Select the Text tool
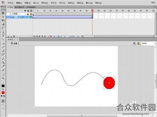 click(3, 36)
